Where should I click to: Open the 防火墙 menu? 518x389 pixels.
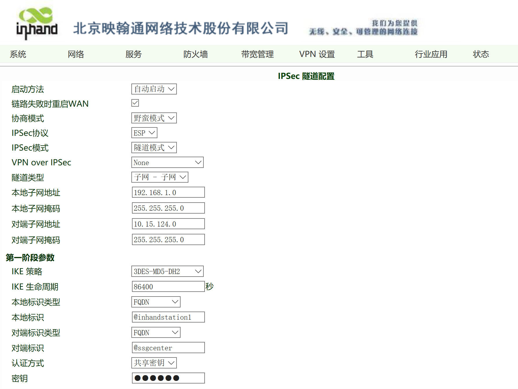pyautogui.click(x=196, y=54)
